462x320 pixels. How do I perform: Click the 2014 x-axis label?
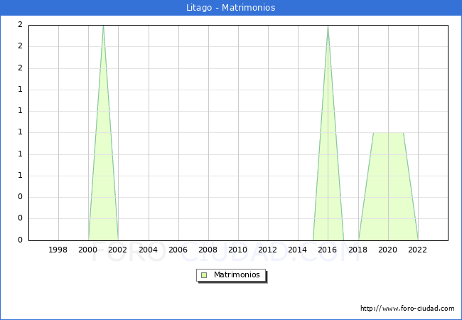[297, 250]
